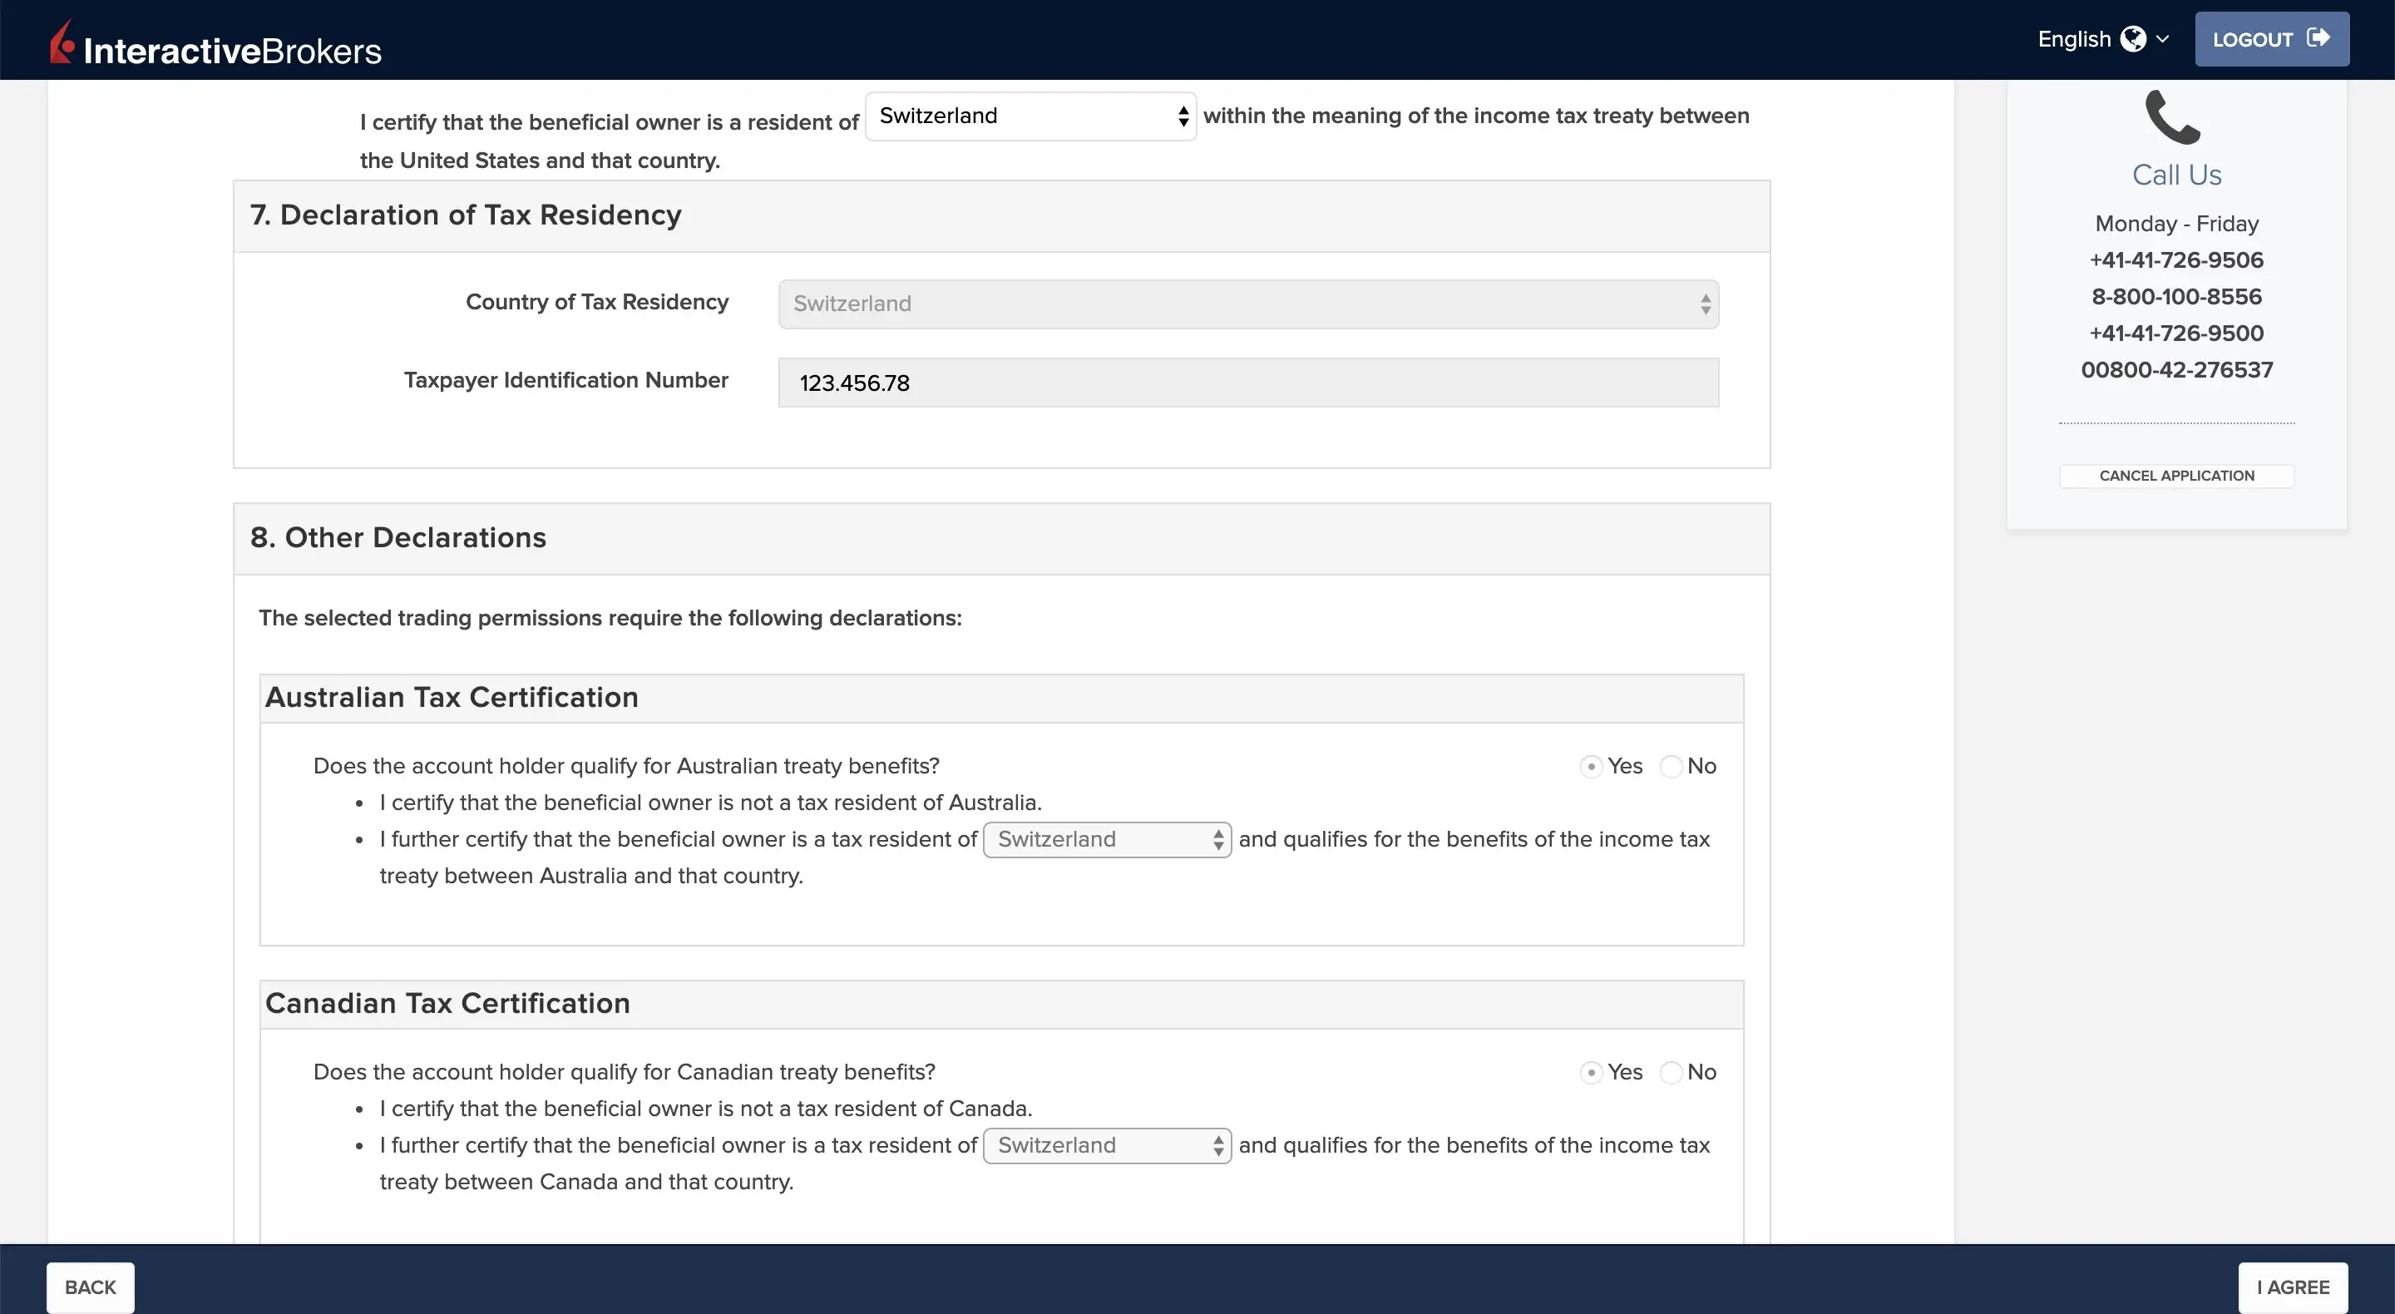The width and height of the screenshot is (2395, 1314).
Task: Open Australian tax resident country dropdown
Action: click(x=1108, y=840)
